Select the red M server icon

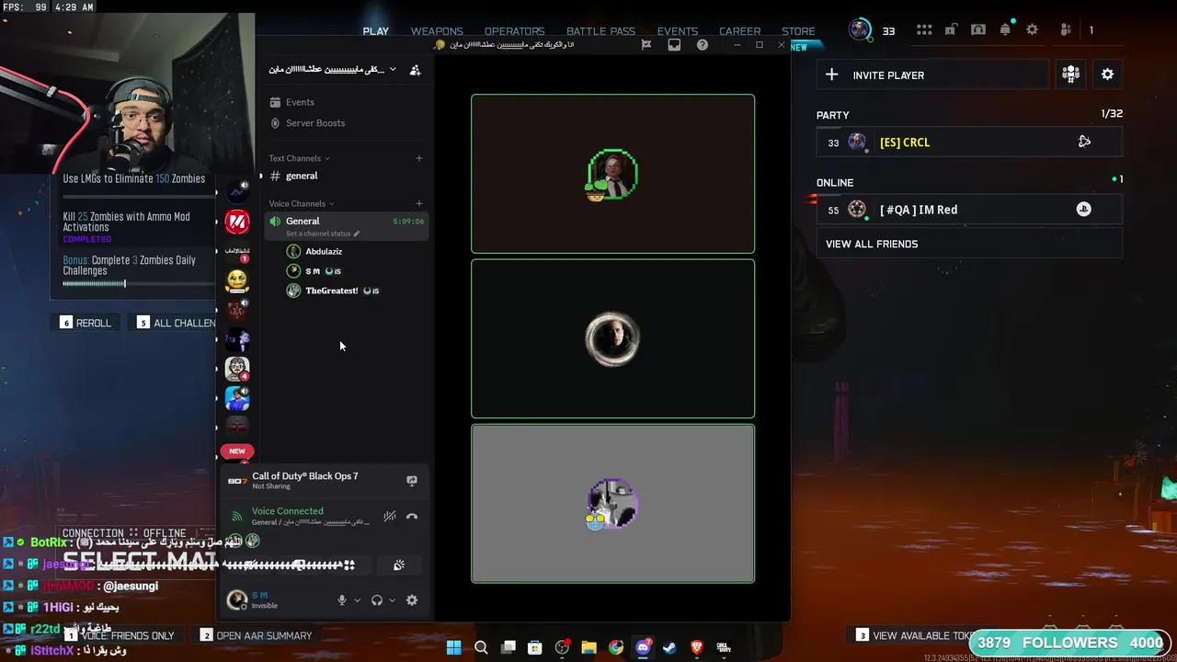pos(237,222)
